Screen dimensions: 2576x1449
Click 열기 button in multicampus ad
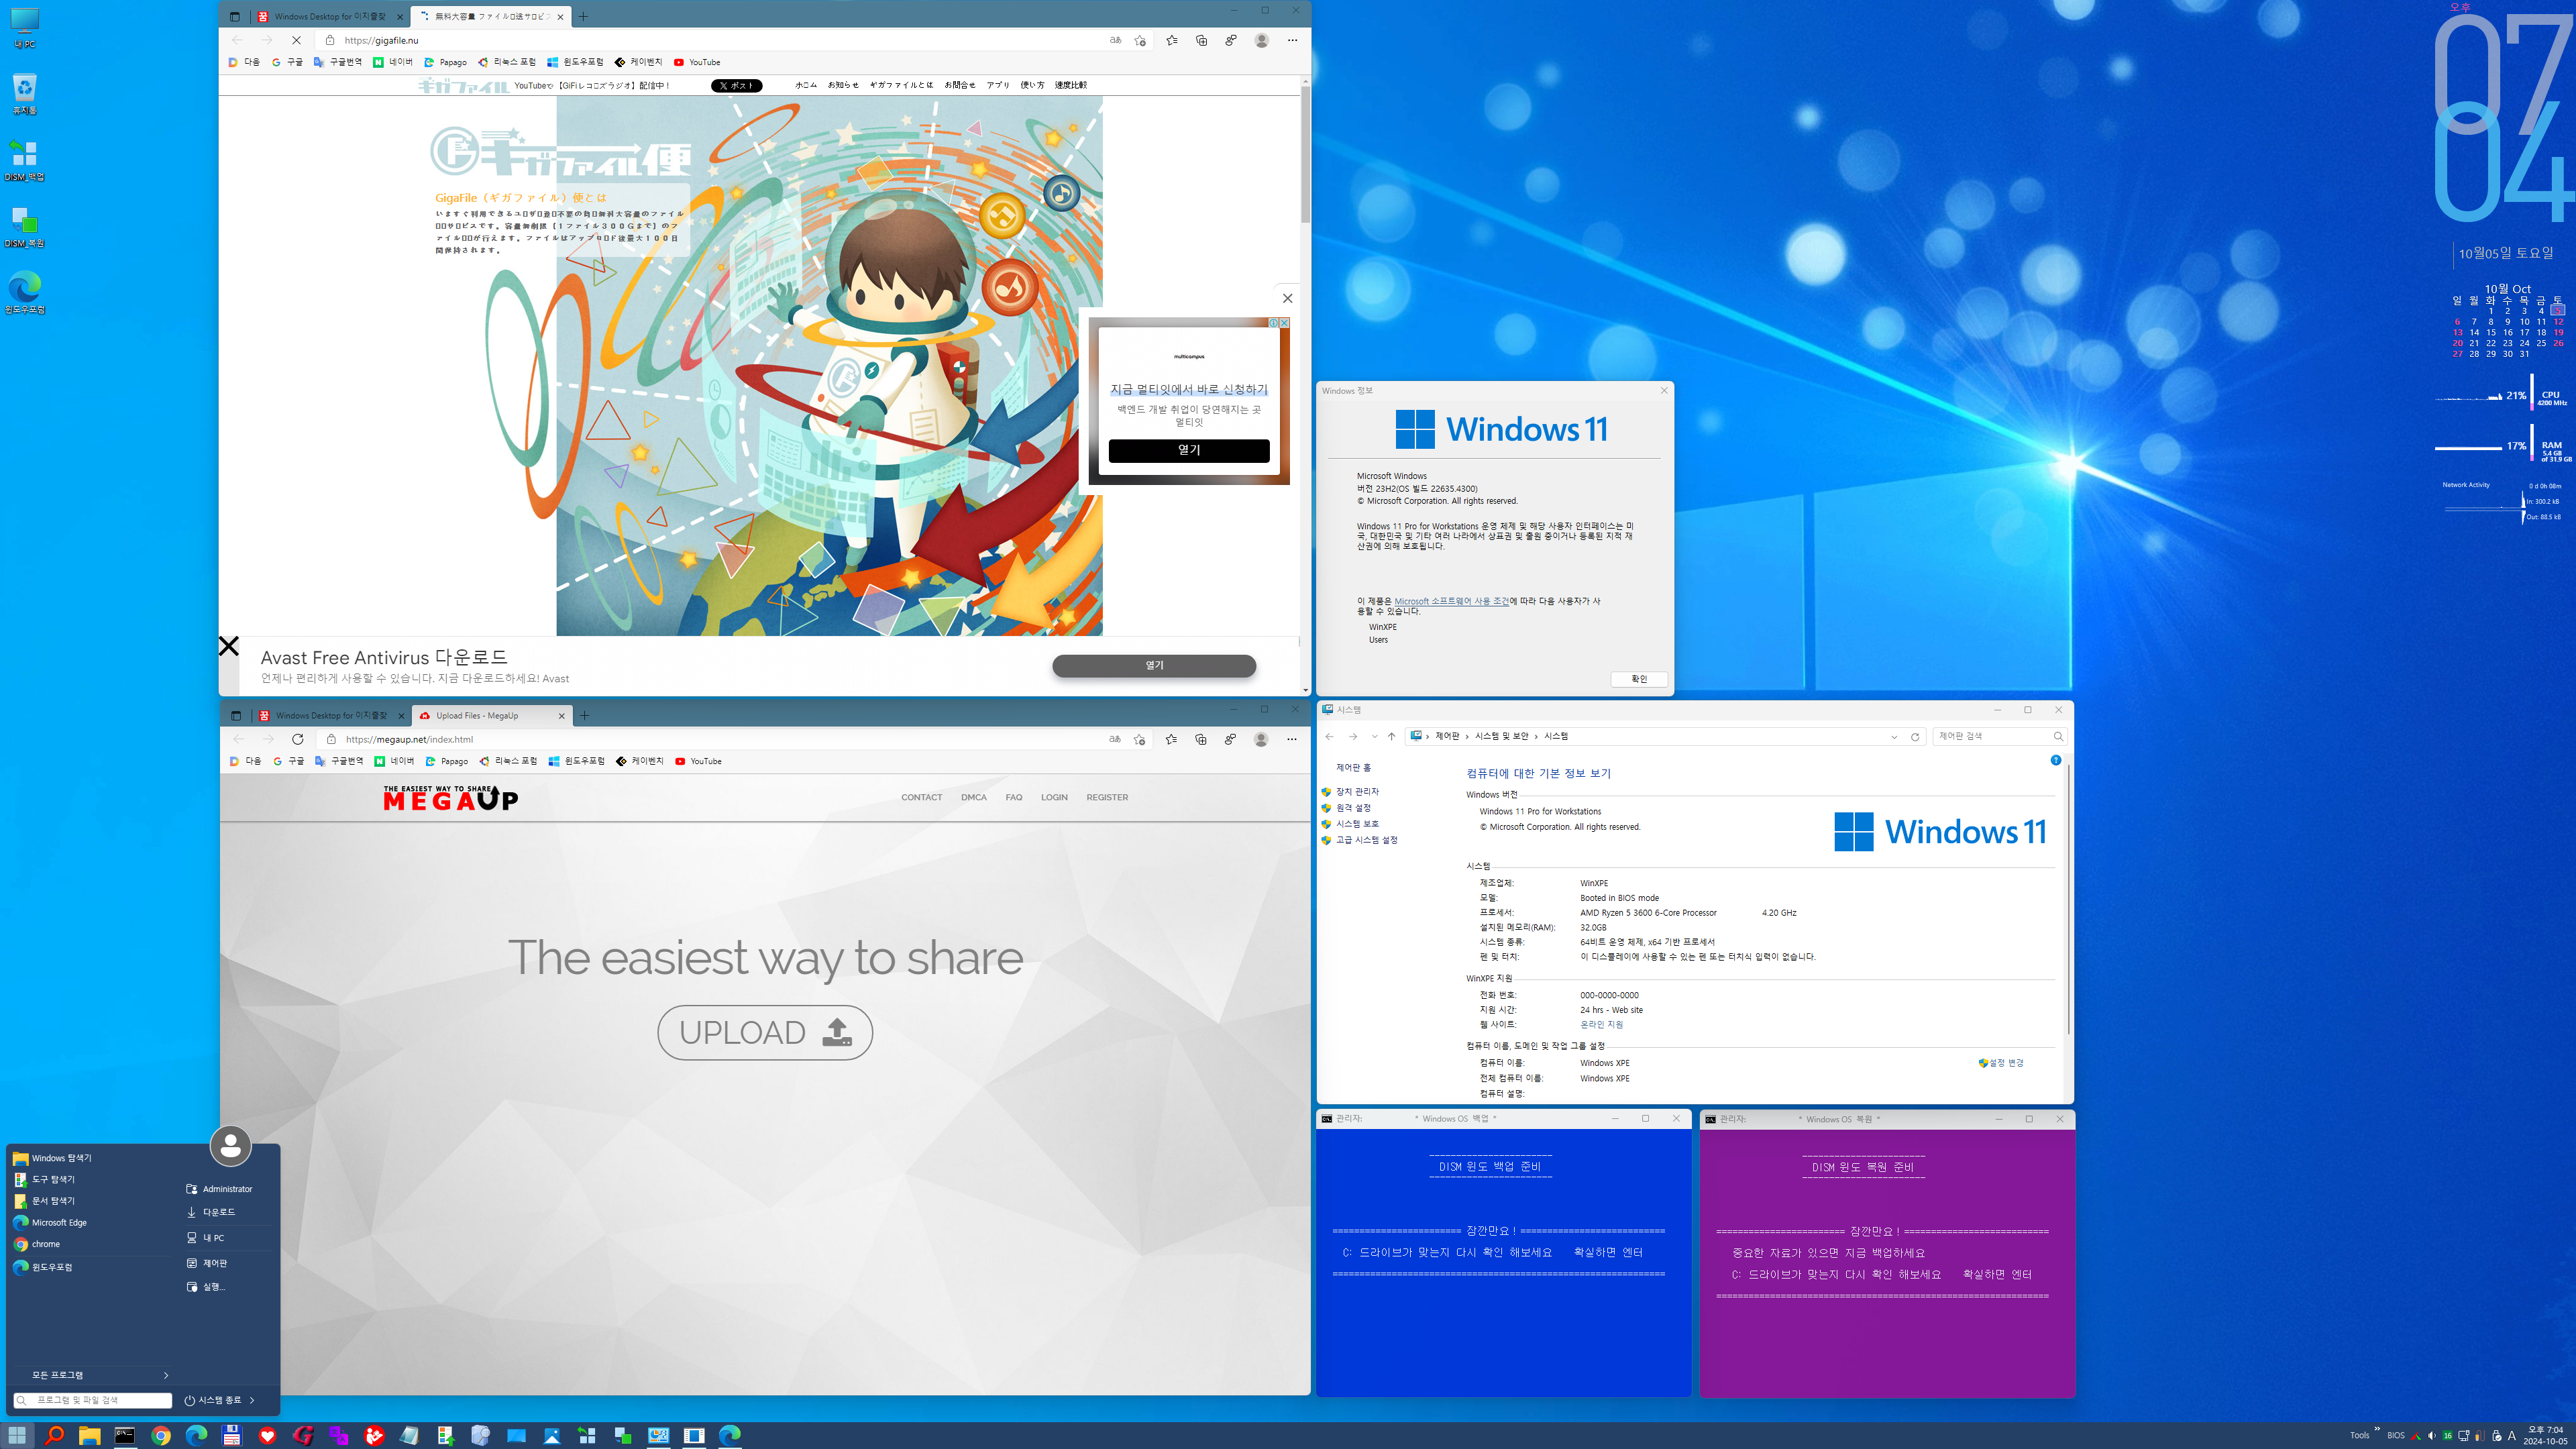tap(1189, 450)
